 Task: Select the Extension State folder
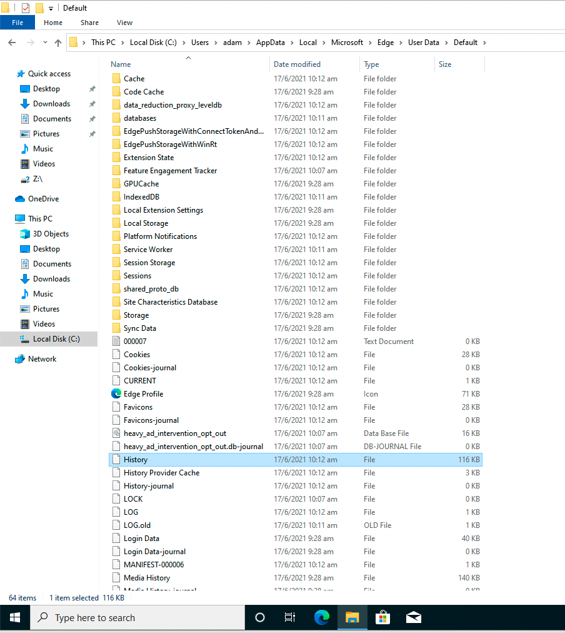click(x=149, y=158)
